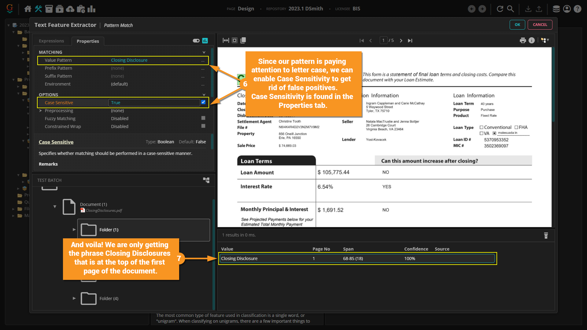Image resolution: width=587 pixels, height=330 pixels.
Task: Open the document info icon
Action: [x=532, y=40]
